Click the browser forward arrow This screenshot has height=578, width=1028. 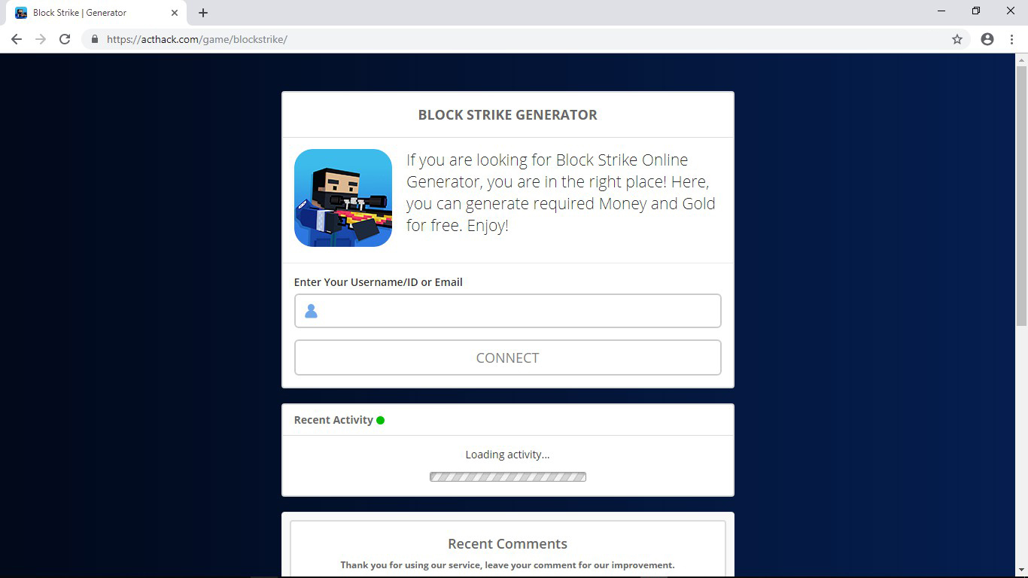[x=41, y=39]
